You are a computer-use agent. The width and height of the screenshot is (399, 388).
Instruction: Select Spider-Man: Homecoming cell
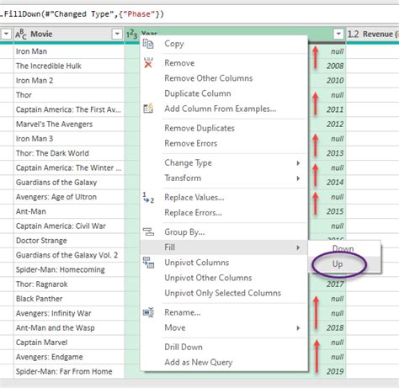[69, 269]
